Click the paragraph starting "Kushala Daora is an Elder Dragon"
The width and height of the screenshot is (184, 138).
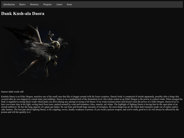pyautogui.click(x=92, y=104)
